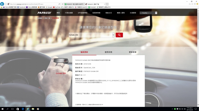Viewport: 199px width, 111px height.
Task: Click the green LINE tray icon
Action: (x=175, y=109)
